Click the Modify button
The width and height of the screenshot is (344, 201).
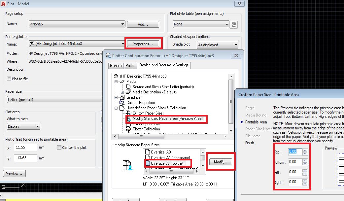(x=220, y=161)
